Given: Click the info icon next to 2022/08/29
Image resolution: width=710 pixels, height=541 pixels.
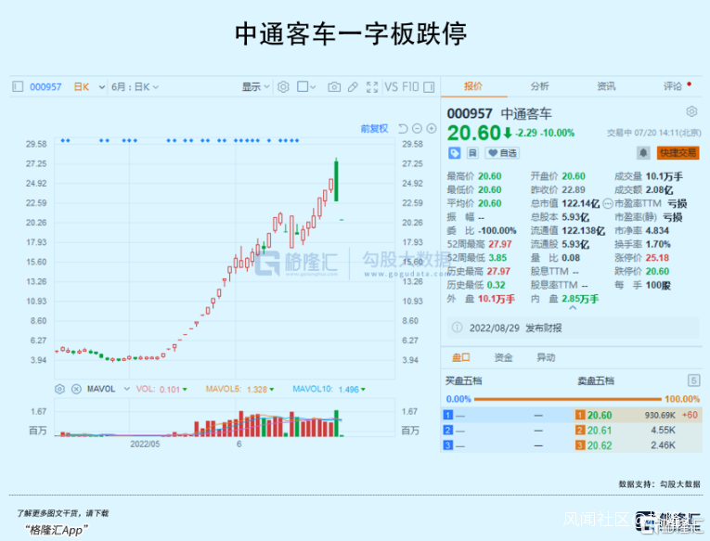Looking at the screenshot, I should [457, 328].
